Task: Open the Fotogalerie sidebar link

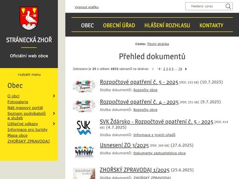Action: tap(18, 102)
